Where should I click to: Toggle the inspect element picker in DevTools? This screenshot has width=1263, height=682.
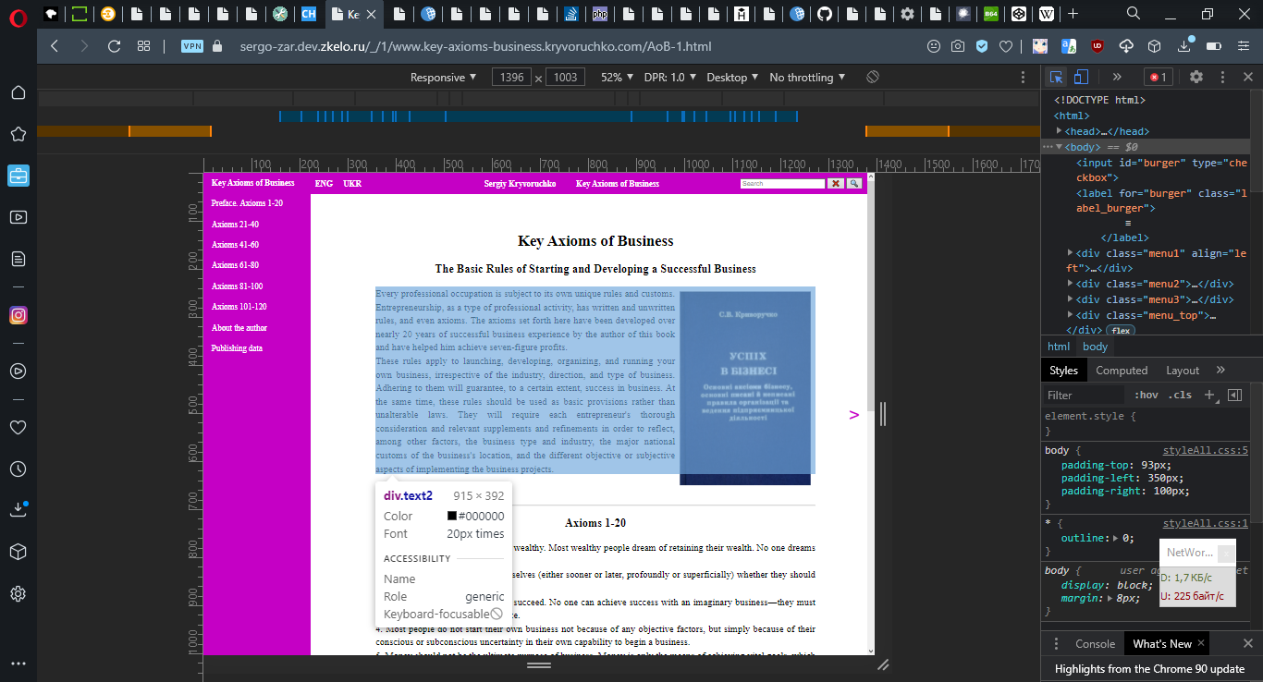[x=1056, y=78]
